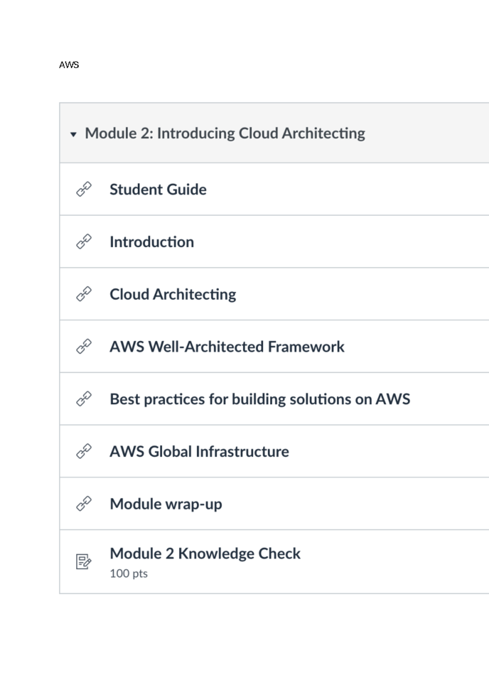Open the Module wrap-up link
The width and height of the screenshot is (489, 691).
(x=166, y=504)
